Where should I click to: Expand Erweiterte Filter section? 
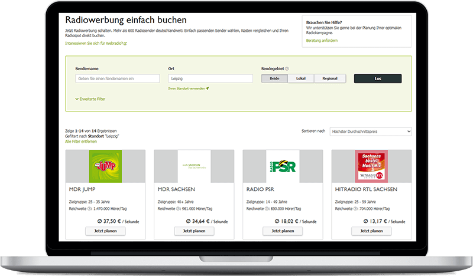90,99
